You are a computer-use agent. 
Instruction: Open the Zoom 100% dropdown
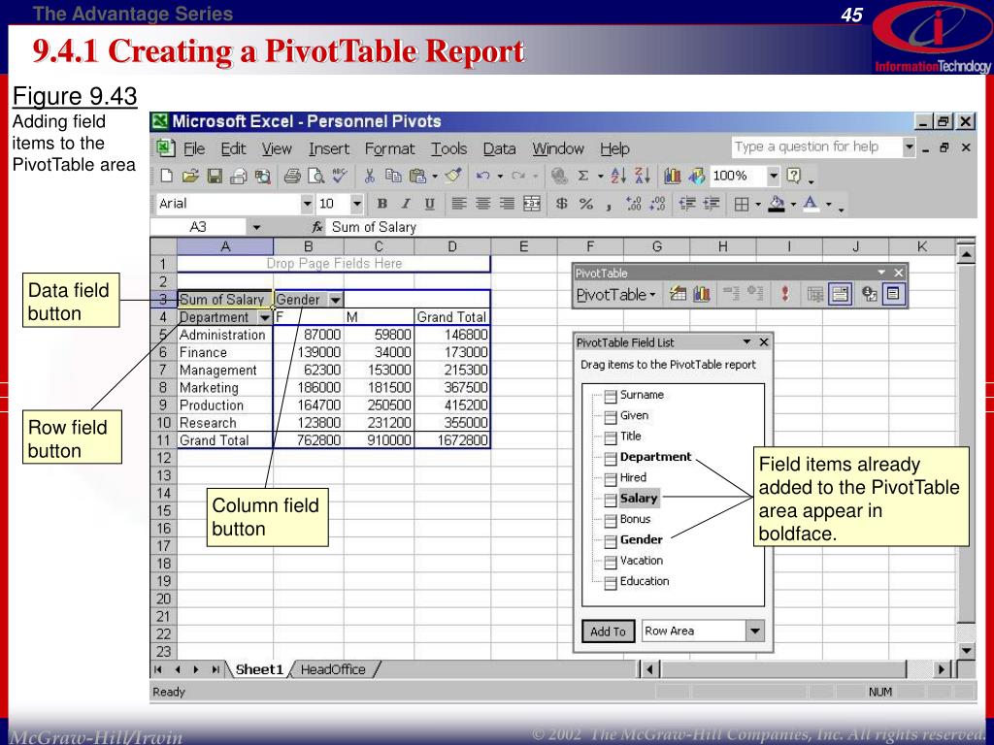pyautogui.click(x=773, y=176)
